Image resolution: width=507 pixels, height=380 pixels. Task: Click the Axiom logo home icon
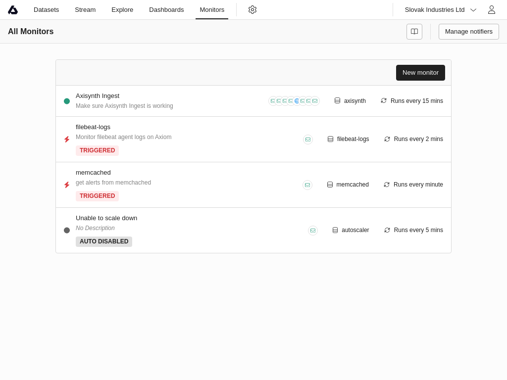pos(13,10)
